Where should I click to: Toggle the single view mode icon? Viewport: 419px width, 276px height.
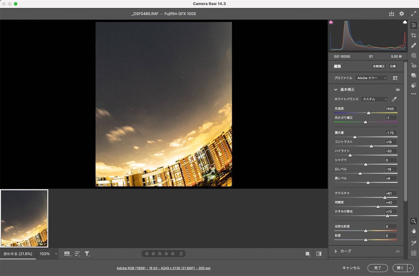click(x=308, y=254)
